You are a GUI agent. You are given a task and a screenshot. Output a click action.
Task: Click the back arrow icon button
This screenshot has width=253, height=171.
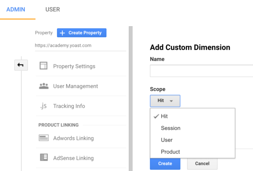coord(21,65)
